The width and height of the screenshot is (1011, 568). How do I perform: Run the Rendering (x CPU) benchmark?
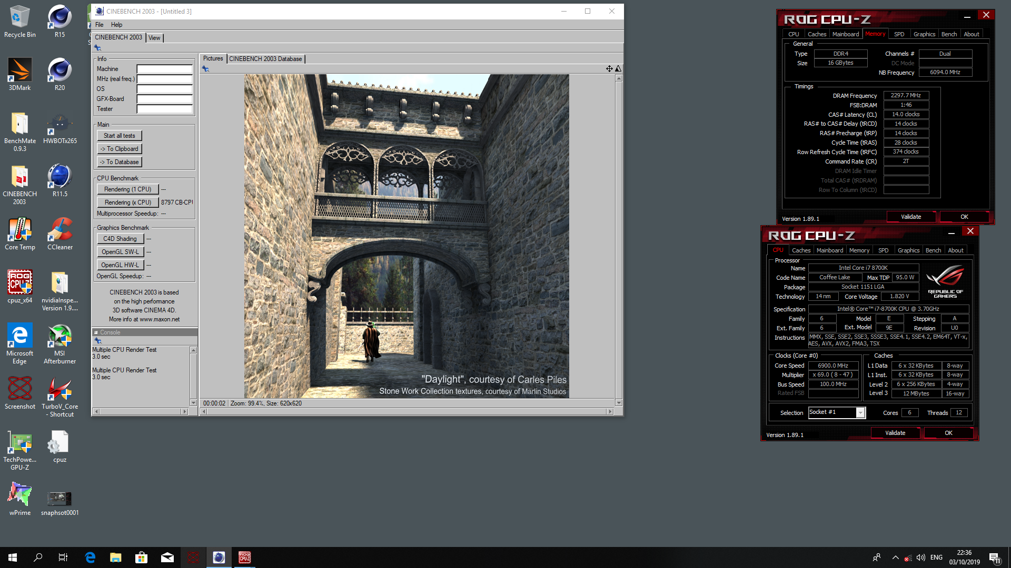tap(127, 202)
